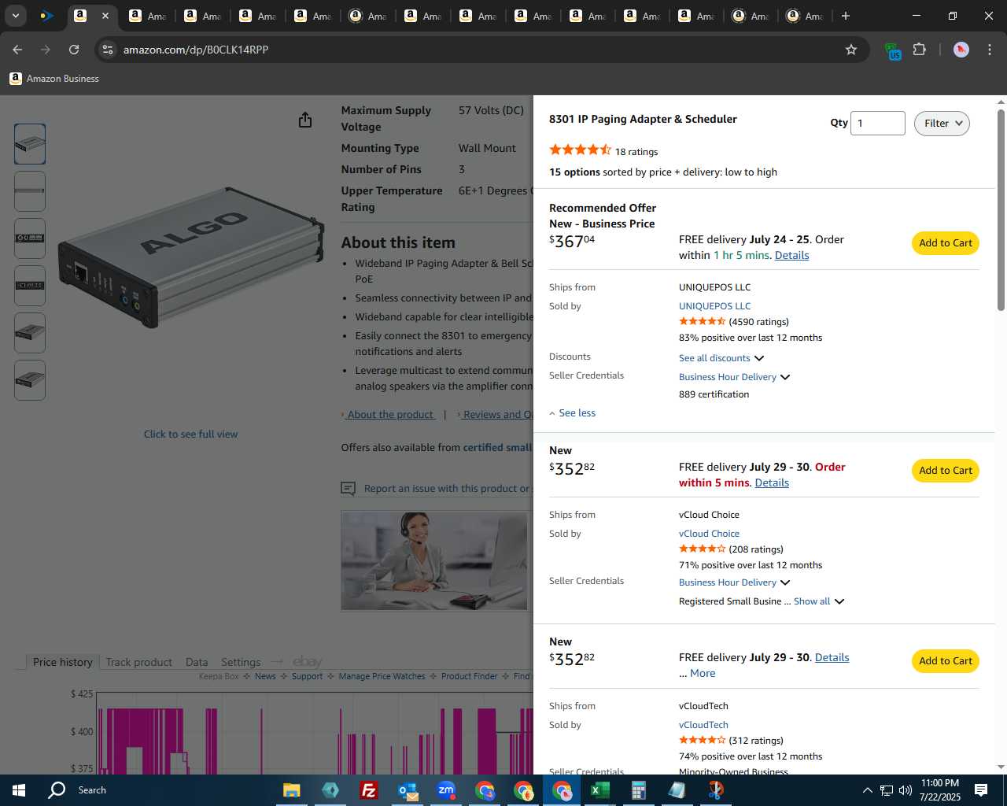Click More under vCloudTech delivery
1007x806 pixels.
point(703,673)
